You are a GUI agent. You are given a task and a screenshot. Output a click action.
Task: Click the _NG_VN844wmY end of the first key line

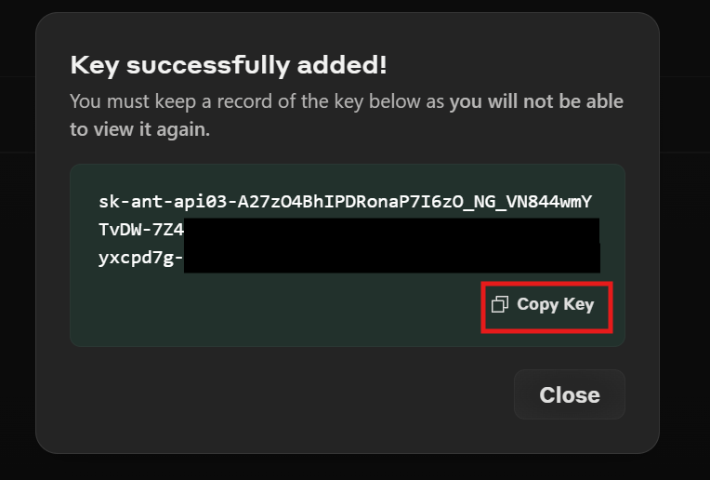click(x=532, y=202)
